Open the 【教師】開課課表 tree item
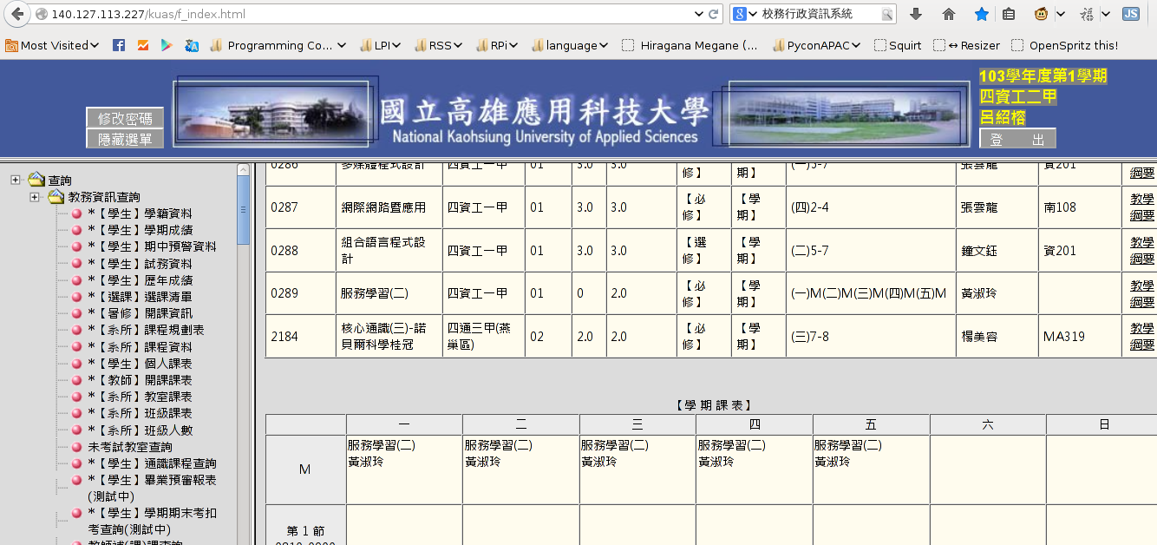The image size is (1157, 545). point(140,380)
